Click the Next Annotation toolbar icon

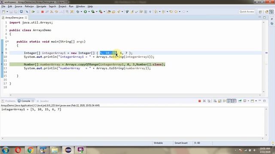click(x=156, y=12)
